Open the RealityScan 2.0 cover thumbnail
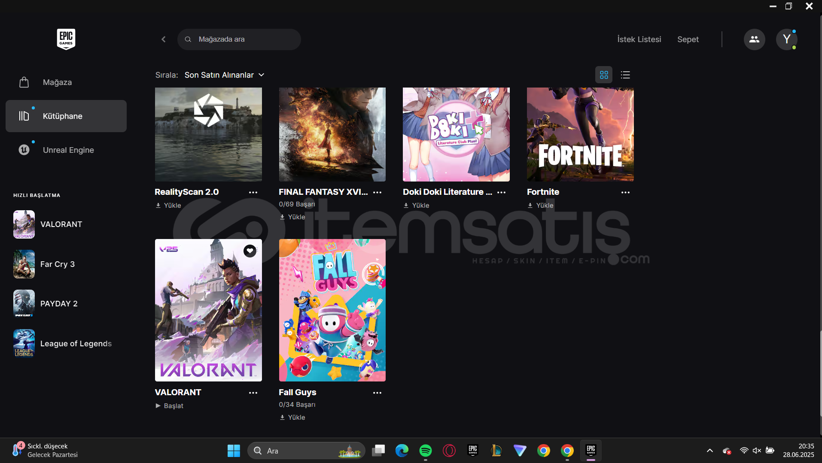This screenshot has height=463, width=822. point(208,134)
